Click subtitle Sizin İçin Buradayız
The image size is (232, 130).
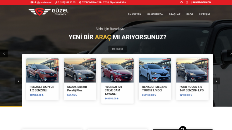(110, 29)
